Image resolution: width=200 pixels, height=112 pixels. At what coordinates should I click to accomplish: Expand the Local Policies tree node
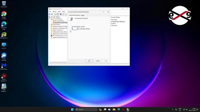pos(49,24)
